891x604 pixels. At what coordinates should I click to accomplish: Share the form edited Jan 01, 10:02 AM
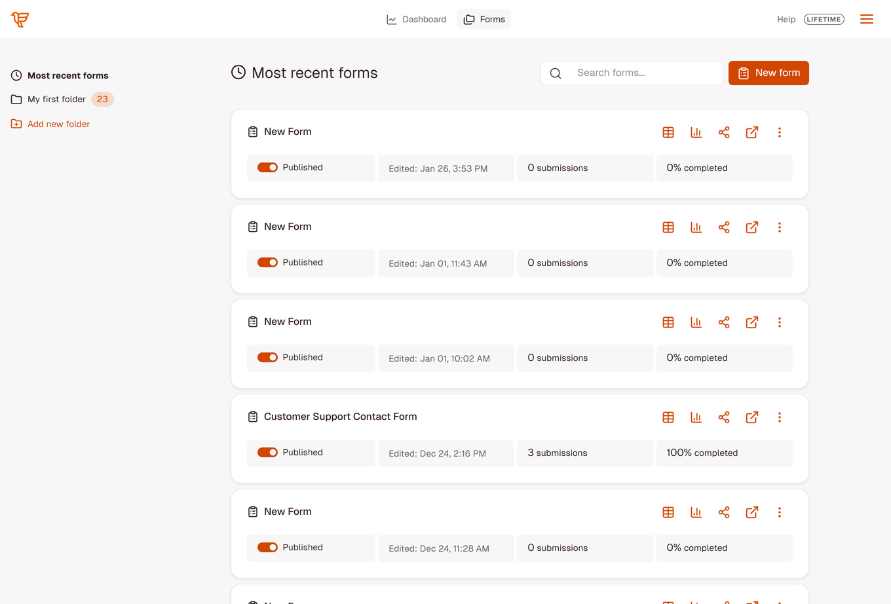(724, 322)
